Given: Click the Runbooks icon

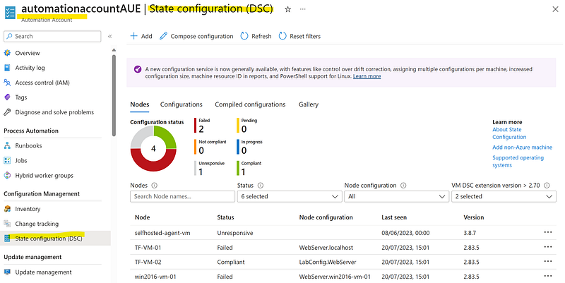Looking at the screenshot, I should [7, 146].
